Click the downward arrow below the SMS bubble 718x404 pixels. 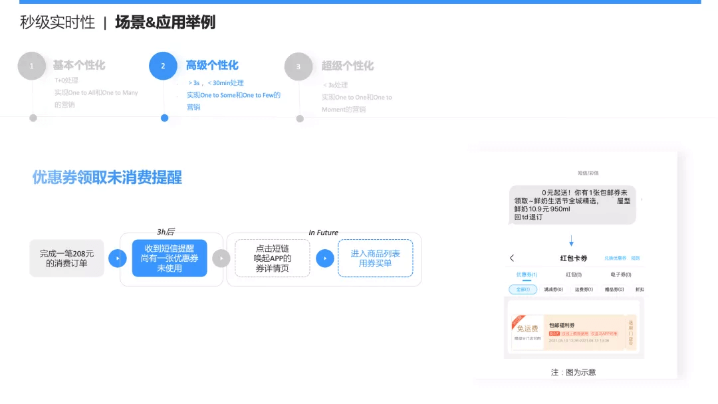pyautogui.click(x=571, y=241)
